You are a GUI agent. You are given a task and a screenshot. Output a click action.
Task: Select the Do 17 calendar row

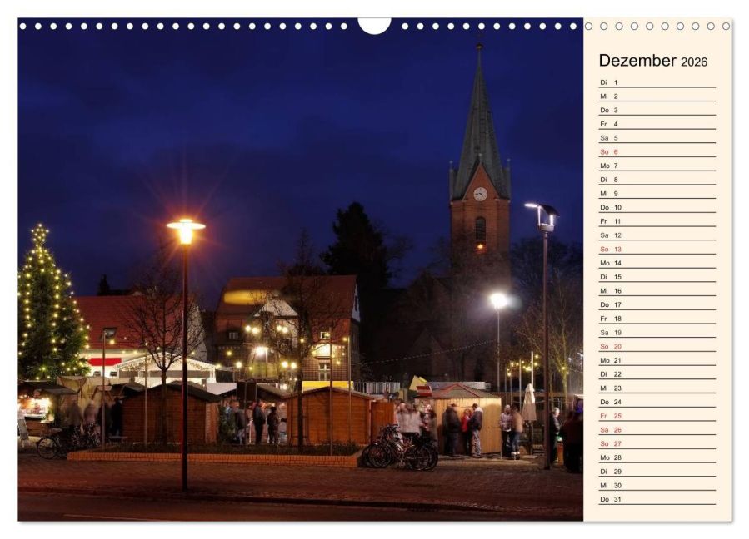(x=657, y=304)
